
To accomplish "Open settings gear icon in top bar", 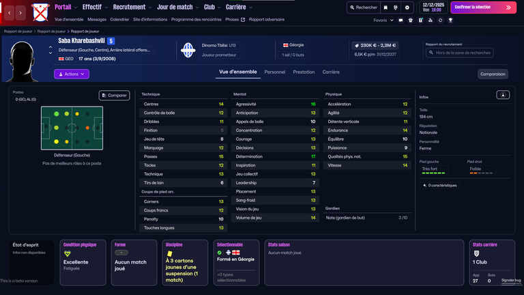I will point(407,8).
